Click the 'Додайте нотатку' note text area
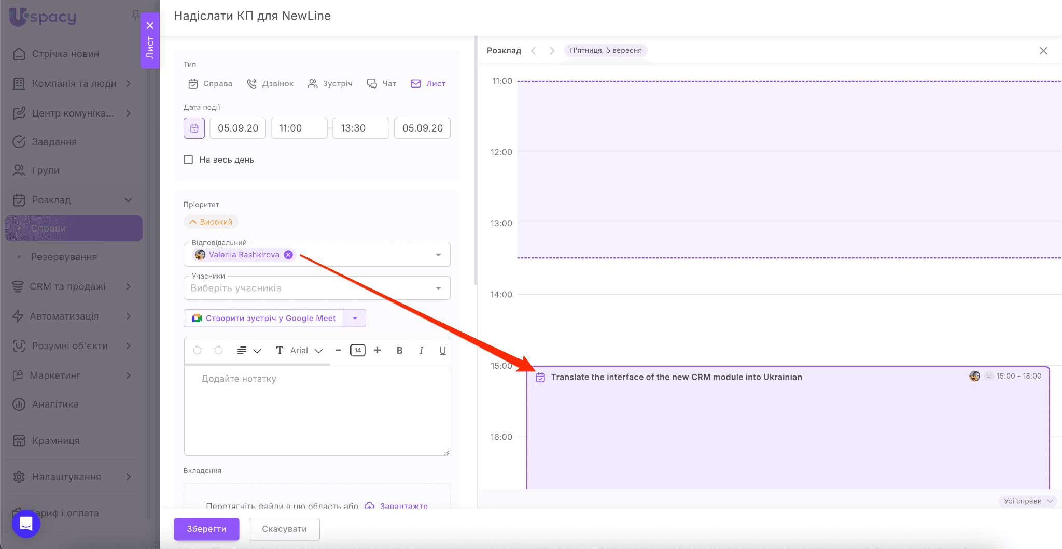Image resolution: width=1062 pixels, height=549 pixels. pyautogui.click(x=316, y=409)
